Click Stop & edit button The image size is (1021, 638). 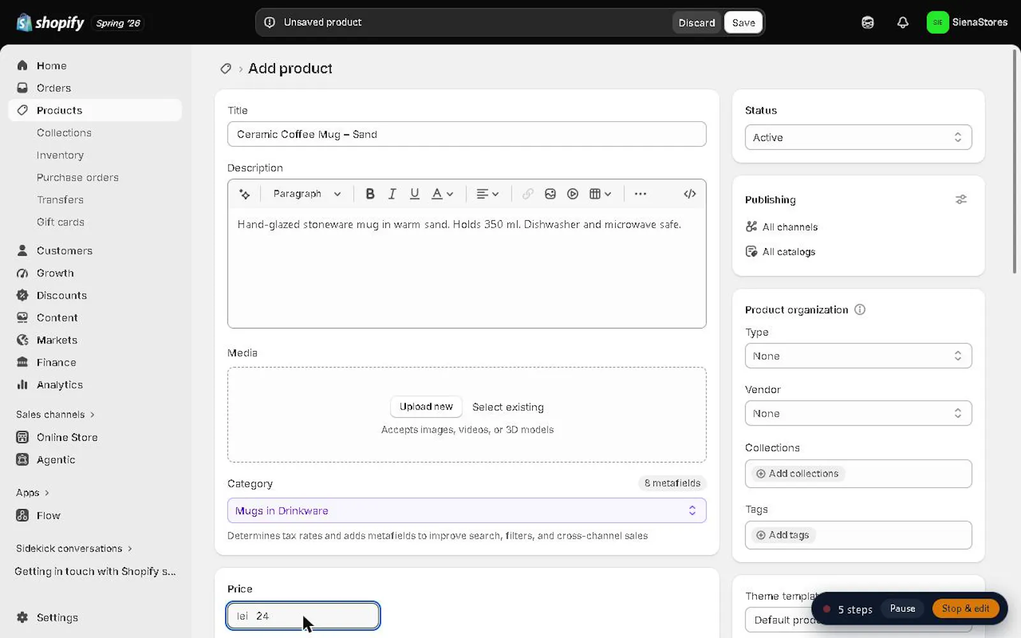click(x=965, y=609)
